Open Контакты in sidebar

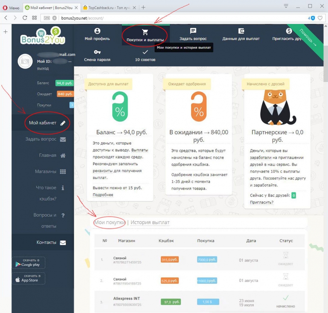[43, 243]
